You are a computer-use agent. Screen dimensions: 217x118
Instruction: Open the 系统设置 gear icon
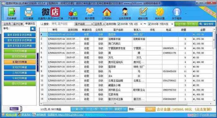click(x=160, y=14)
